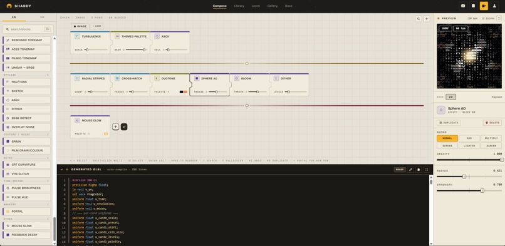Click the copy document icon in GLSL panel
The height and width of the screenshot is (246, 505).
click(419, 170)
